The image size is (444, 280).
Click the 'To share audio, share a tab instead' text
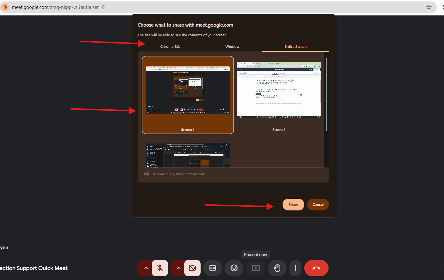178,174
